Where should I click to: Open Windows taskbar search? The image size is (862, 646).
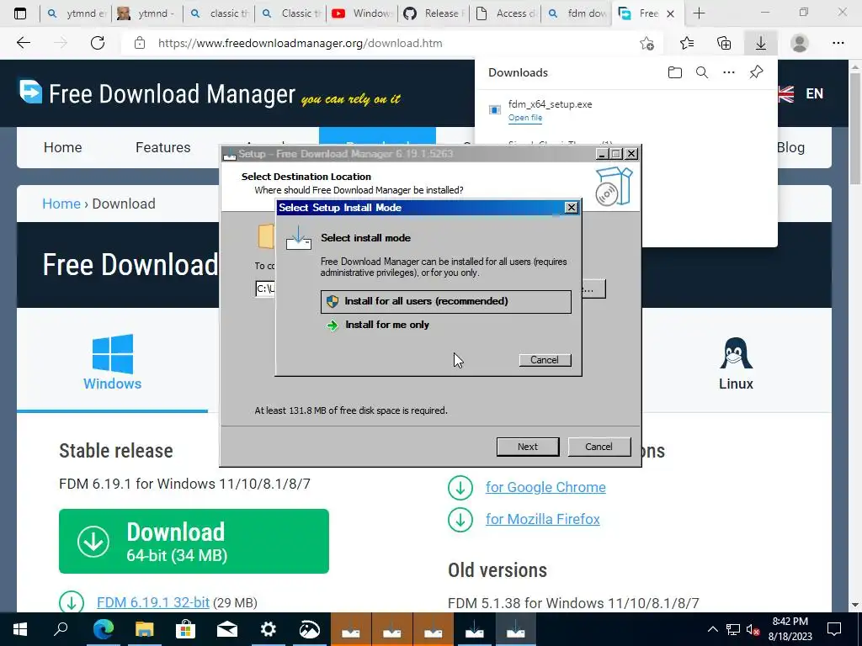click(x=61, y=629)
